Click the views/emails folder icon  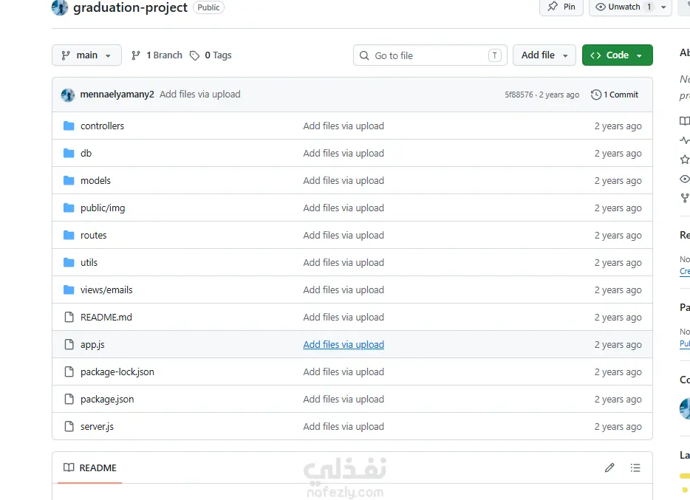[x=69, y=290]
